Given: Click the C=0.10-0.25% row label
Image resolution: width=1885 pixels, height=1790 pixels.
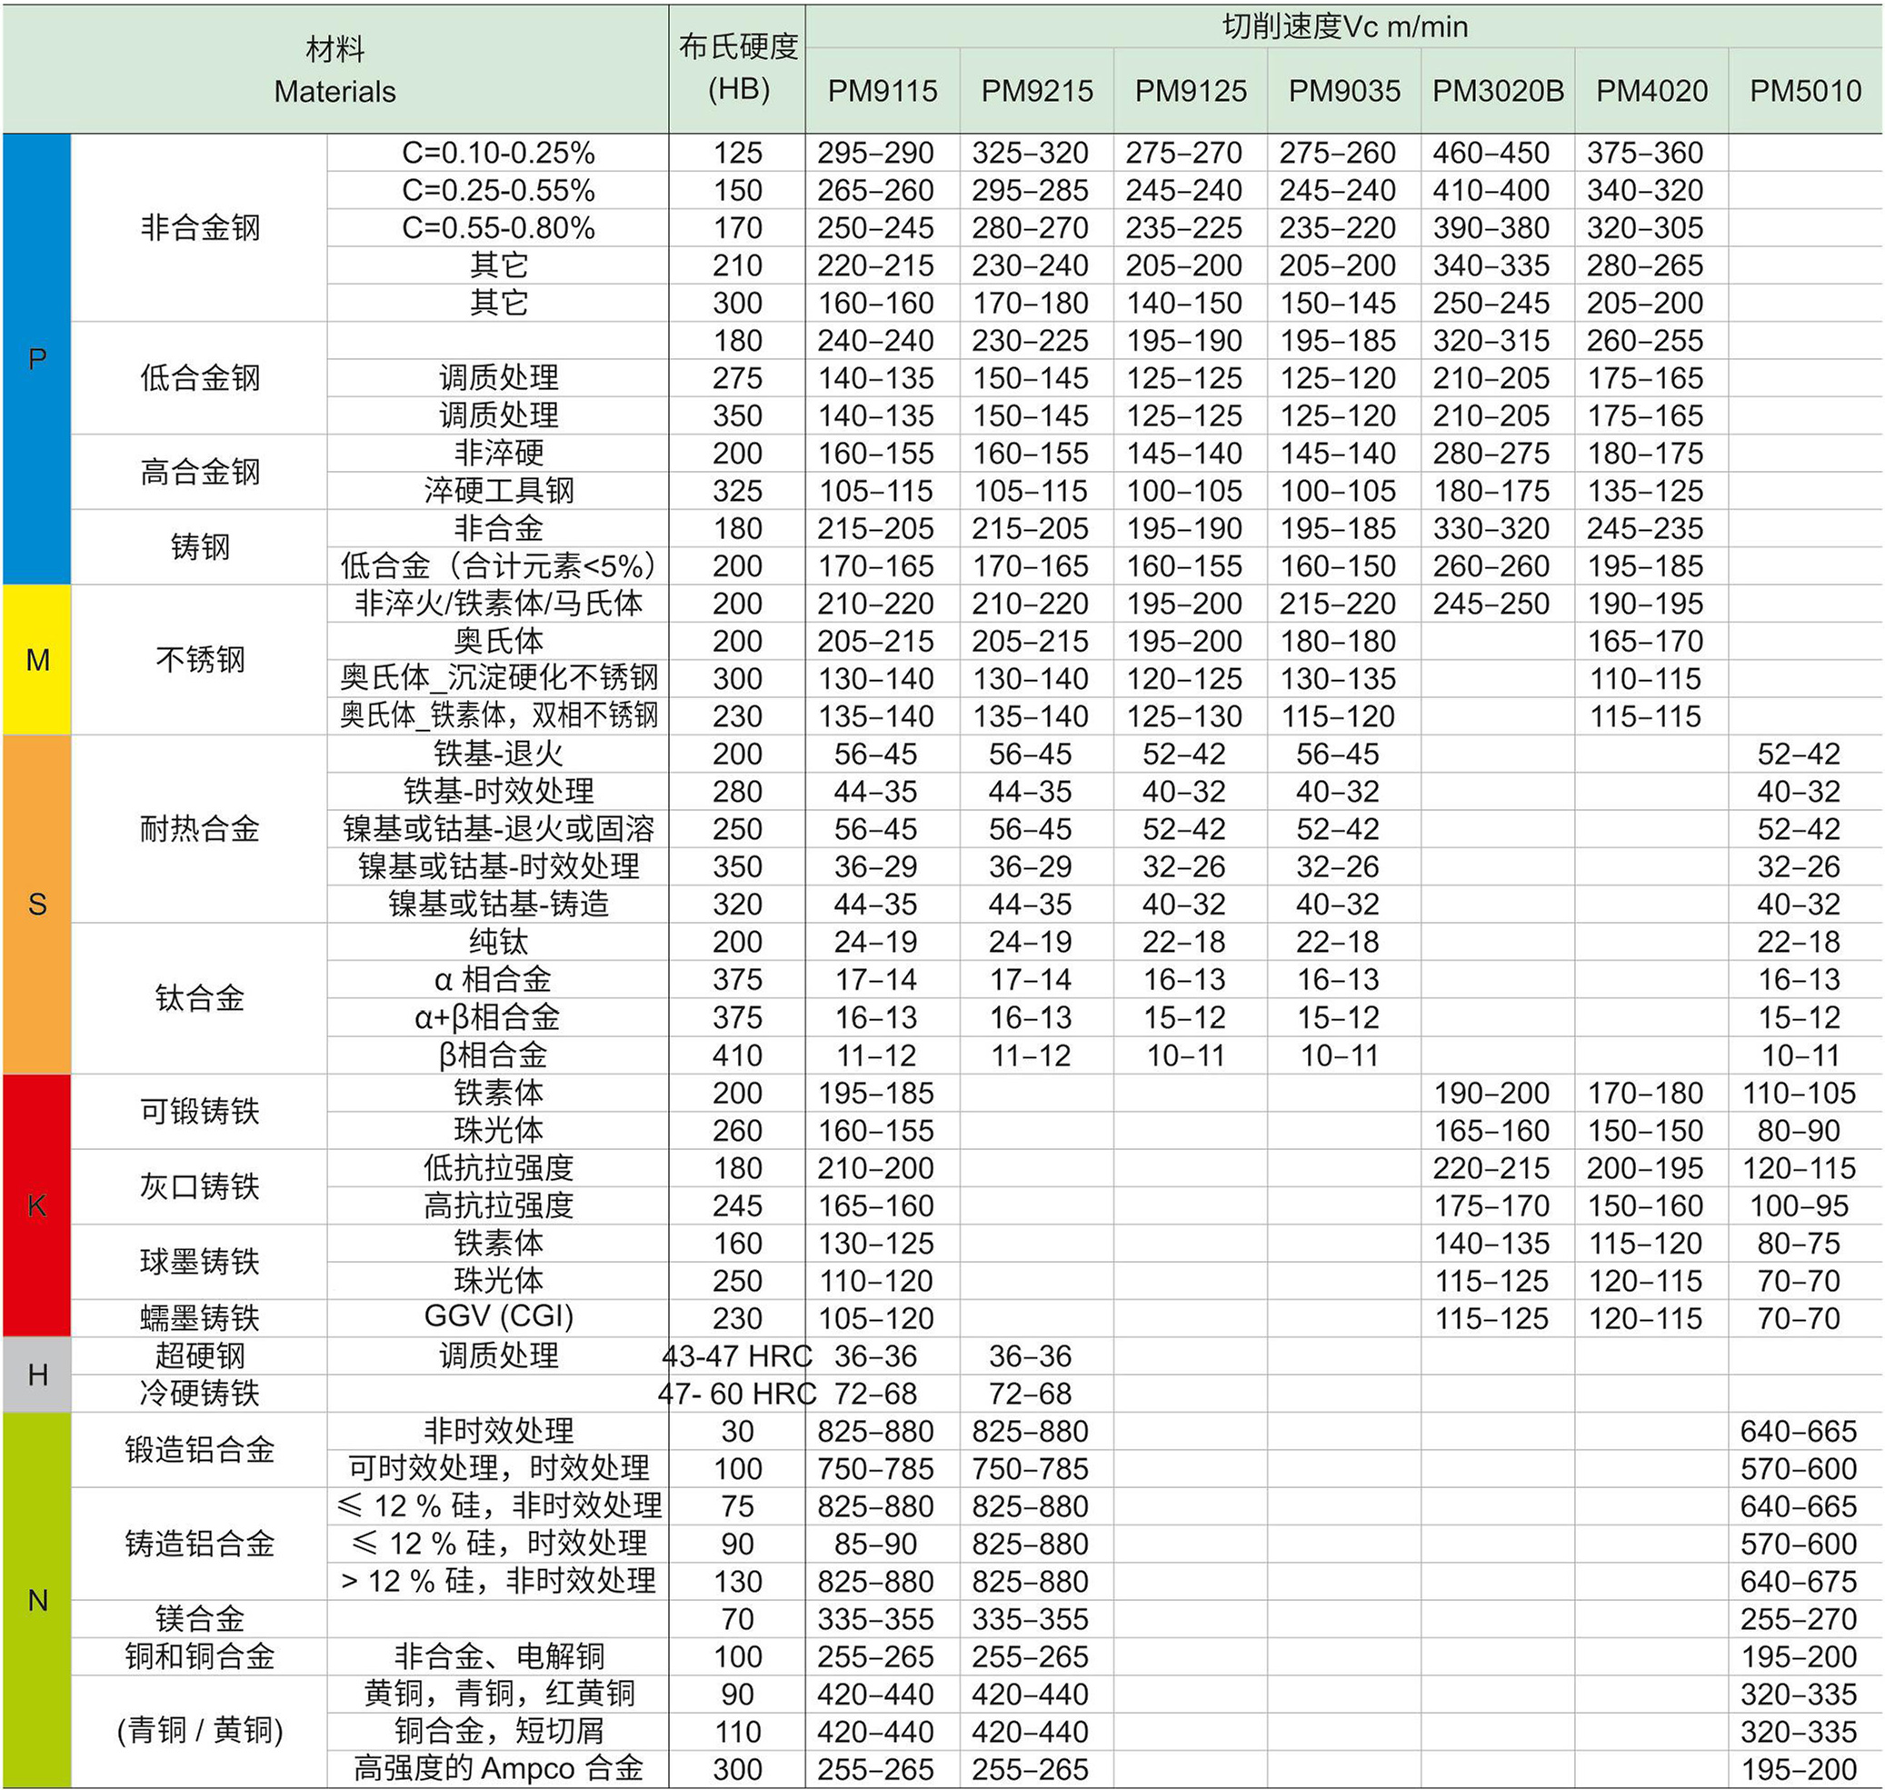Looking at the screenshot, I should tap(498, 153).
